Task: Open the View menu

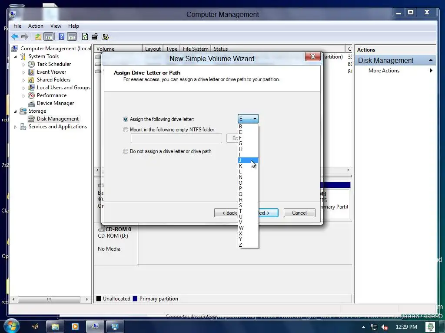Action: tap(56, 26)
